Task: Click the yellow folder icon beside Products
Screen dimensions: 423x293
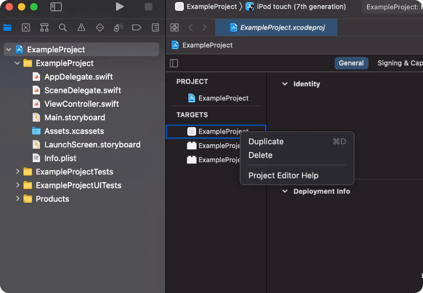Action: tap(28, 199)
